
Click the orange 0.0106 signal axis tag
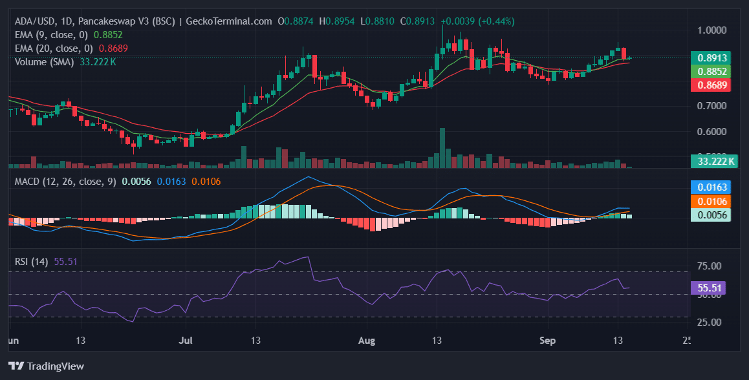pos(710,201)
